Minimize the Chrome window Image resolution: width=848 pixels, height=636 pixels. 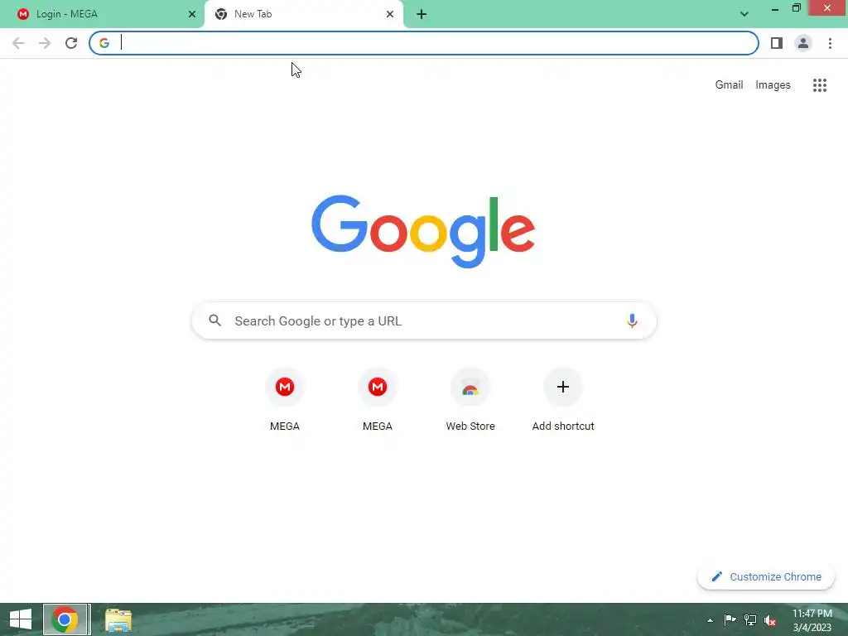[775, 8]
